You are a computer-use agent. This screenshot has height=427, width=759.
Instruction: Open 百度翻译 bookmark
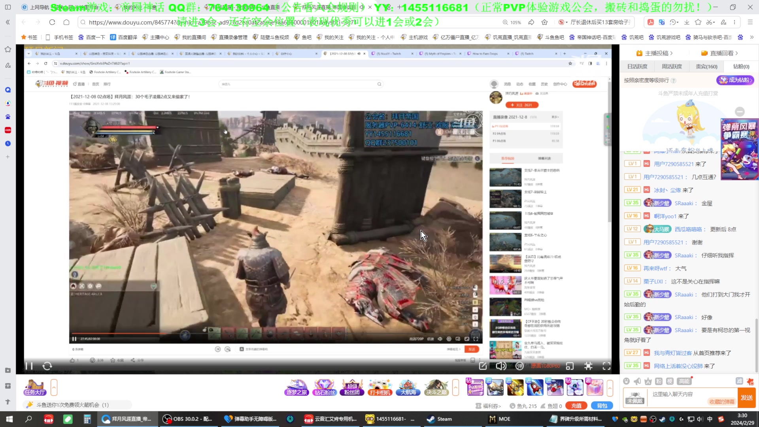(x=124, y=37)
